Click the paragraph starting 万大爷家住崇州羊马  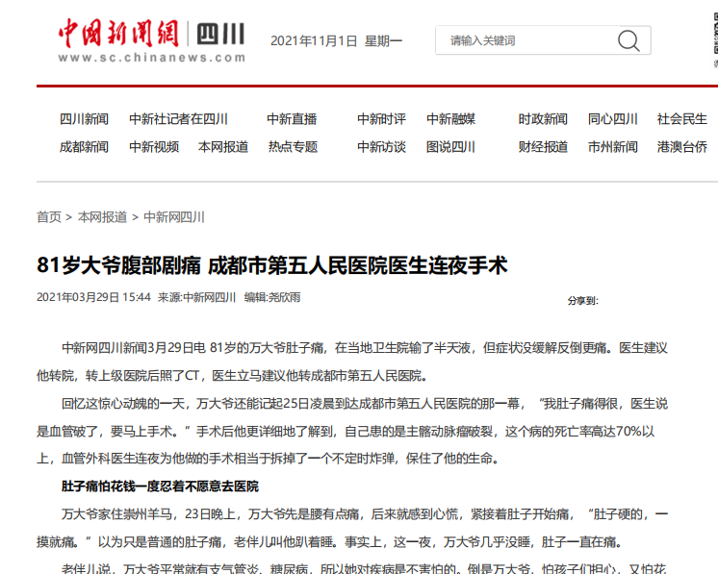(352, 528)
